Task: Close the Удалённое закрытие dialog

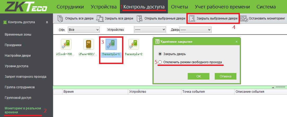Action: pyautogui.click(x=236, y=42)
